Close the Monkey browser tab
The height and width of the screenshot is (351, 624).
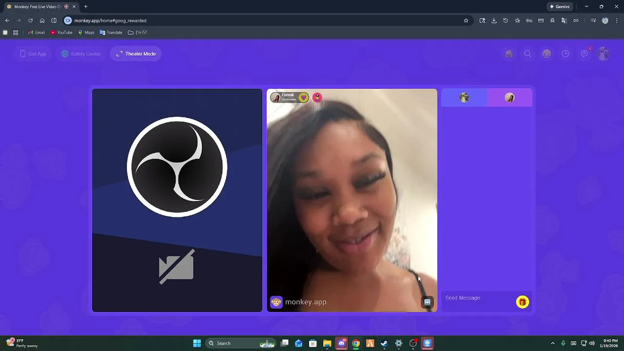(74, 7)
